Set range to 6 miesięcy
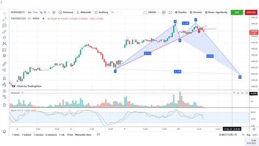 [x=51, y=135]
